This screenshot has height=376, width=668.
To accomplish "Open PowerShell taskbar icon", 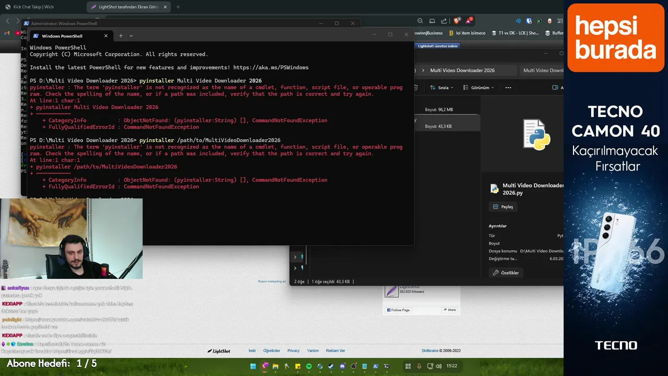I will coord(375,367).
